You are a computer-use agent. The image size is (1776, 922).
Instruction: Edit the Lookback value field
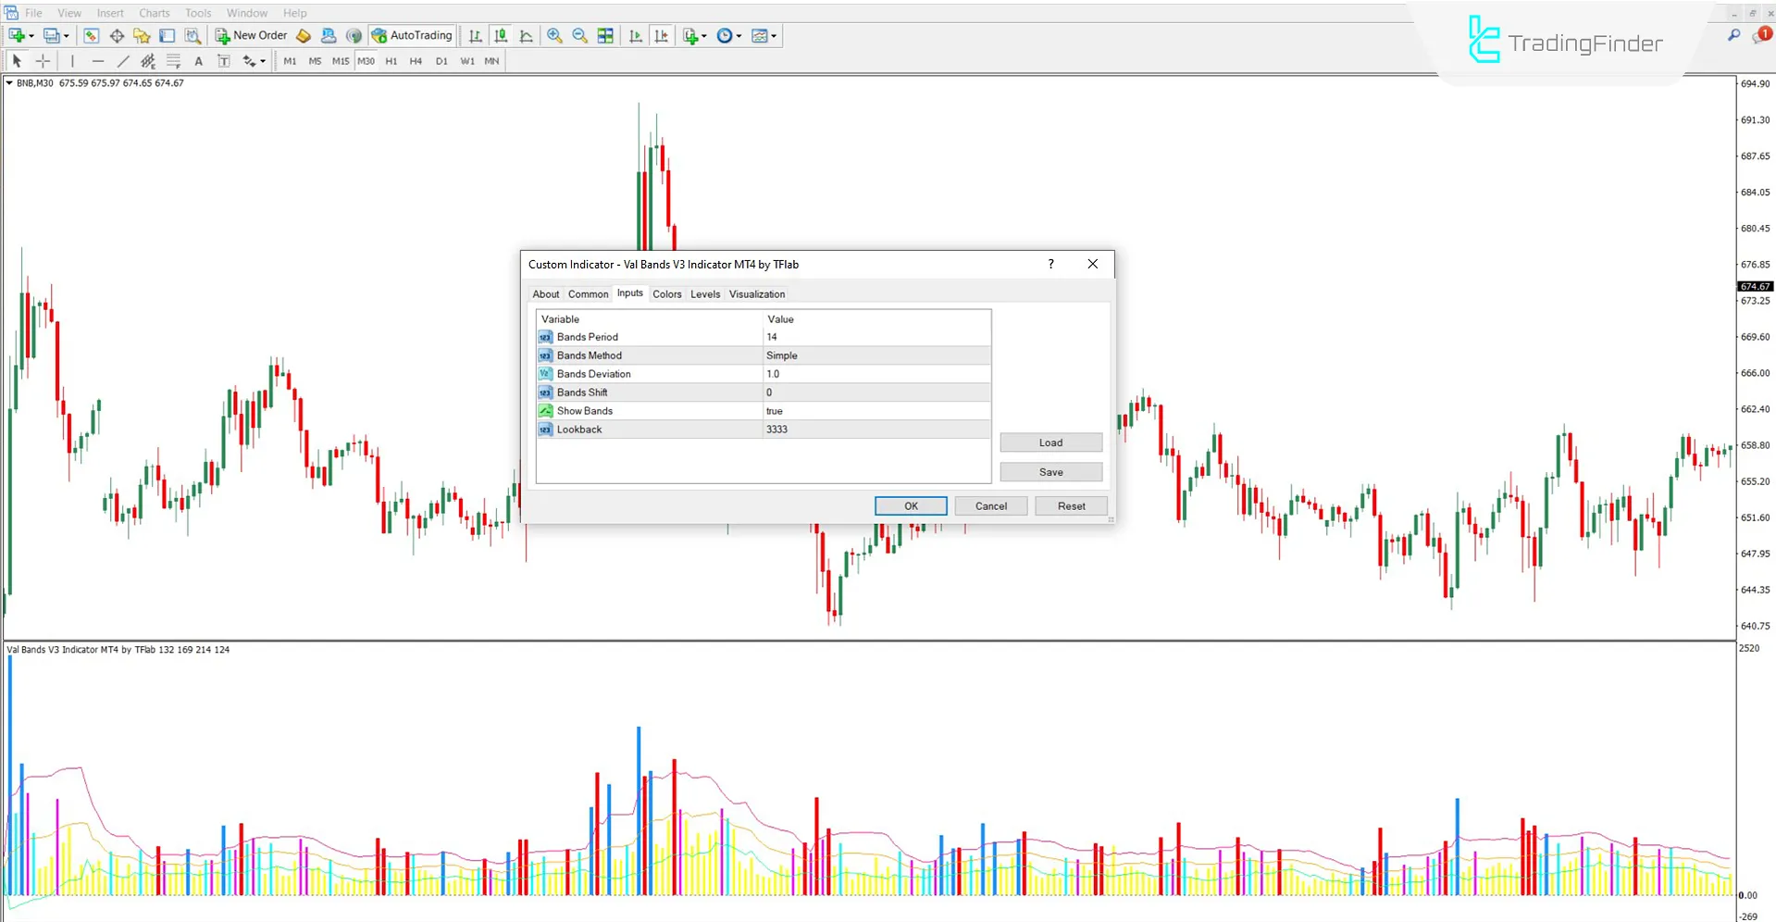pyautogui.click(x=875, y=429)
